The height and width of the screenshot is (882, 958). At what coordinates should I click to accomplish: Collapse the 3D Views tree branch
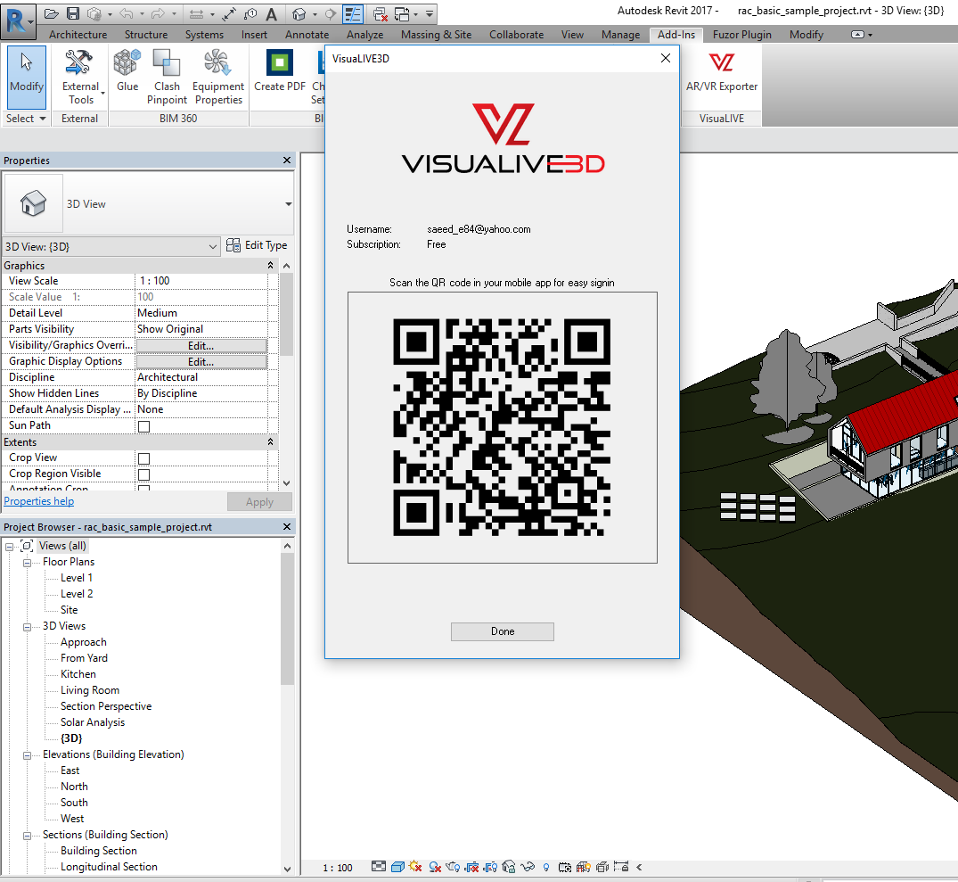pos(27,625)
